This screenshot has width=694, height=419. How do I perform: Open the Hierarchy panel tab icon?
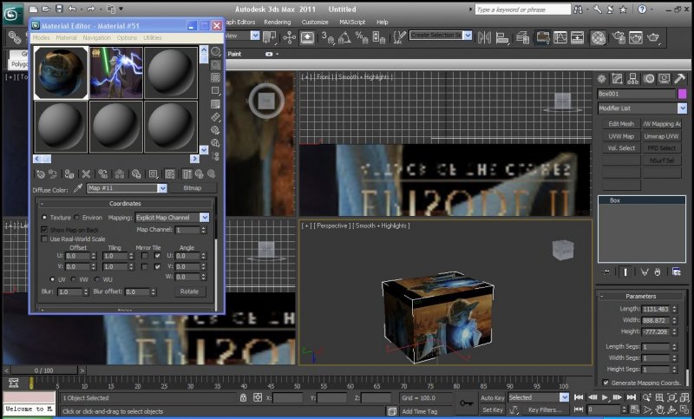point(633,79)
